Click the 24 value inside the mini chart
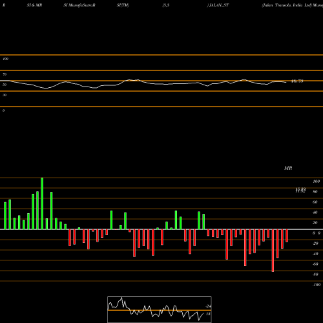 coord(209,306)
